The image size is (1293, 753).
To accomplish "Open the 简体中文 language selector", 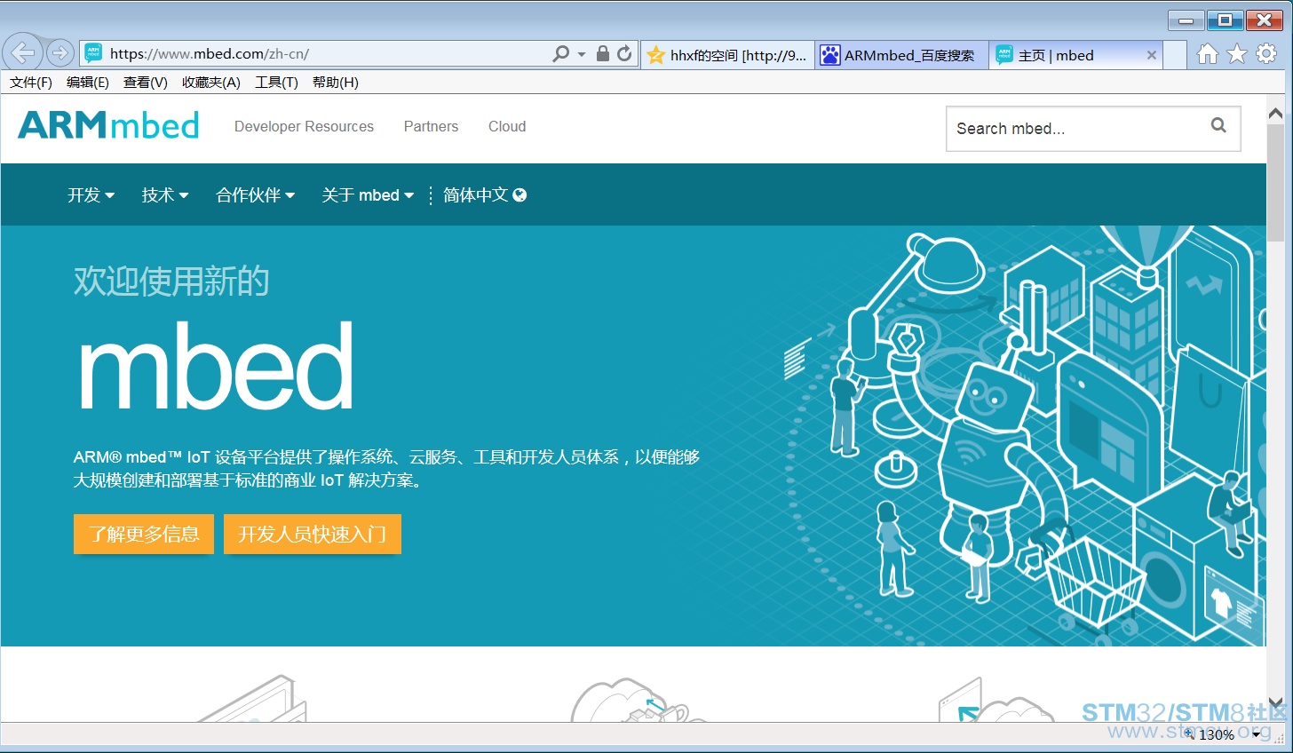I will pyautogui.click(x=485, y=194).
